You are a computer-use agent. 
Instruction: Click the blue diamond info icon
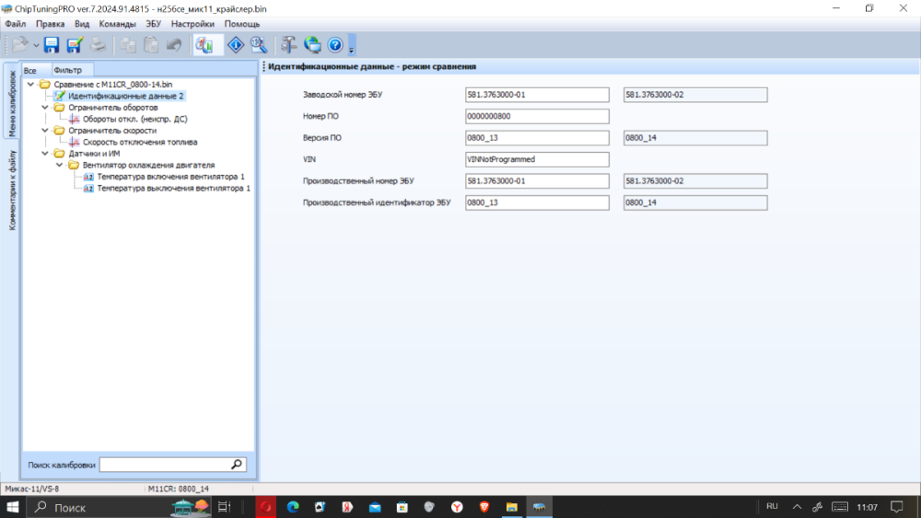tap(236, 44)
